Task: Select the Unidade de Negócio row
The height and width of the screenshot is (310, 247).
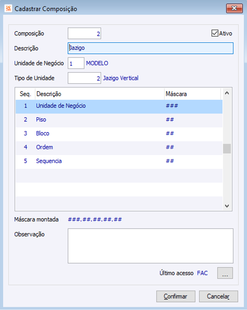Action: point(99,106)
